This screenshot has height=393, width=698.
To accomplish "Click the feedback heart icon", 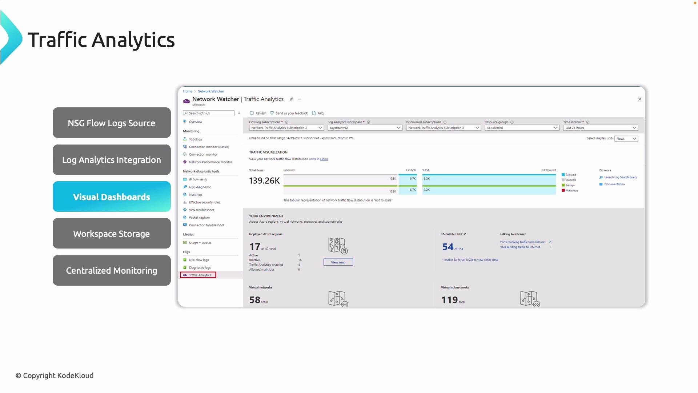I will coord(272,113).
